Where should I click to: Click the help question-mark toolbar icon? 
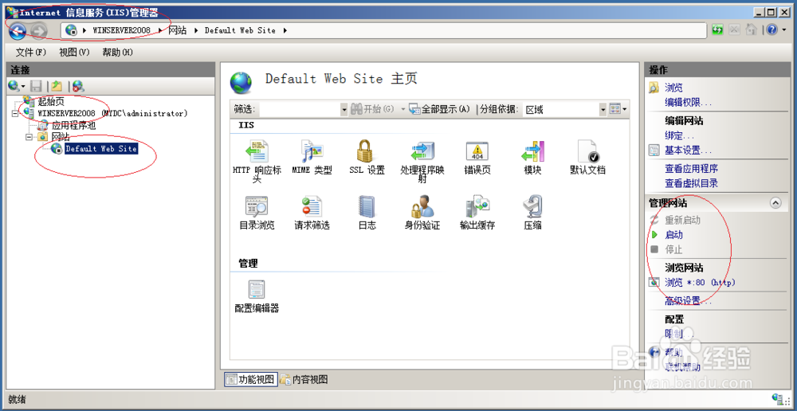tap(771, 30)
